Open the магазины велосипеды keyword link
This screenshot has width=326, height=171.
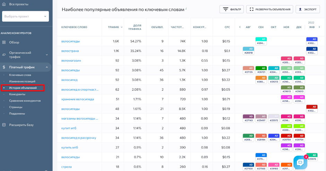[x=79, y=118]
